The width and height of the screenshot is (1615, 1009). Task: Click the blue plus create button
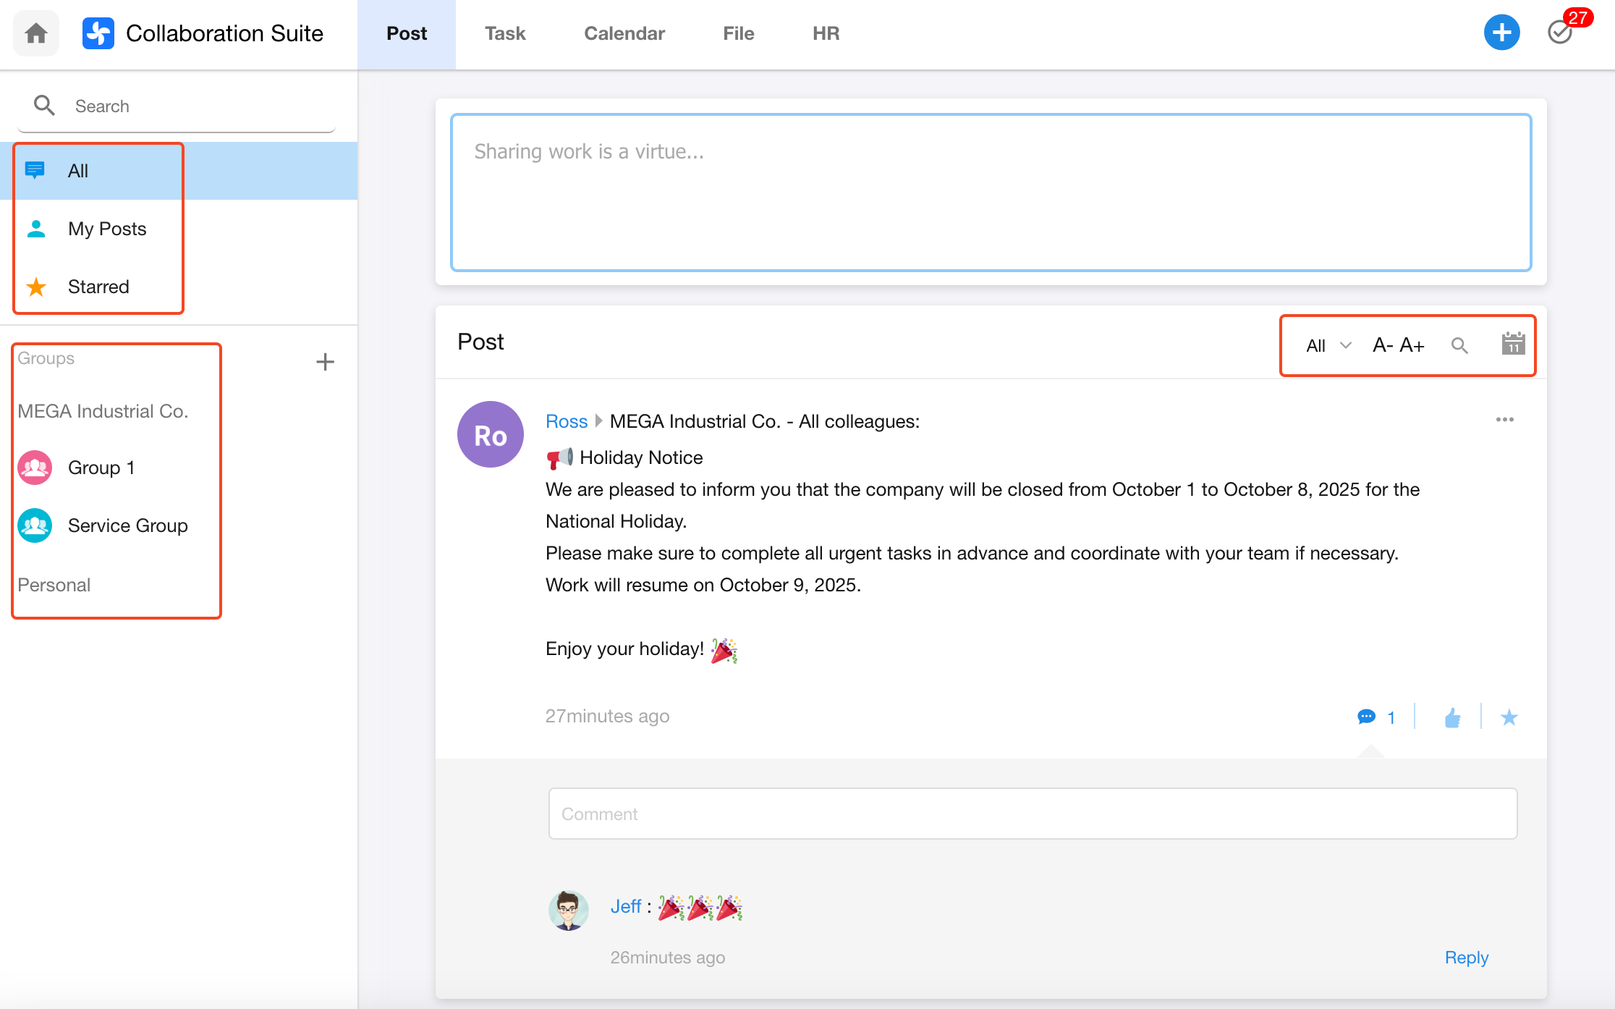(x=1501, y=33)
